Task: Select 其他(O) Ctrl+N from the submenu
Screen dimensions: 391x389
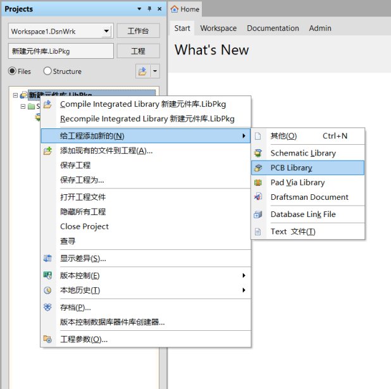Action: click(308, 136)
